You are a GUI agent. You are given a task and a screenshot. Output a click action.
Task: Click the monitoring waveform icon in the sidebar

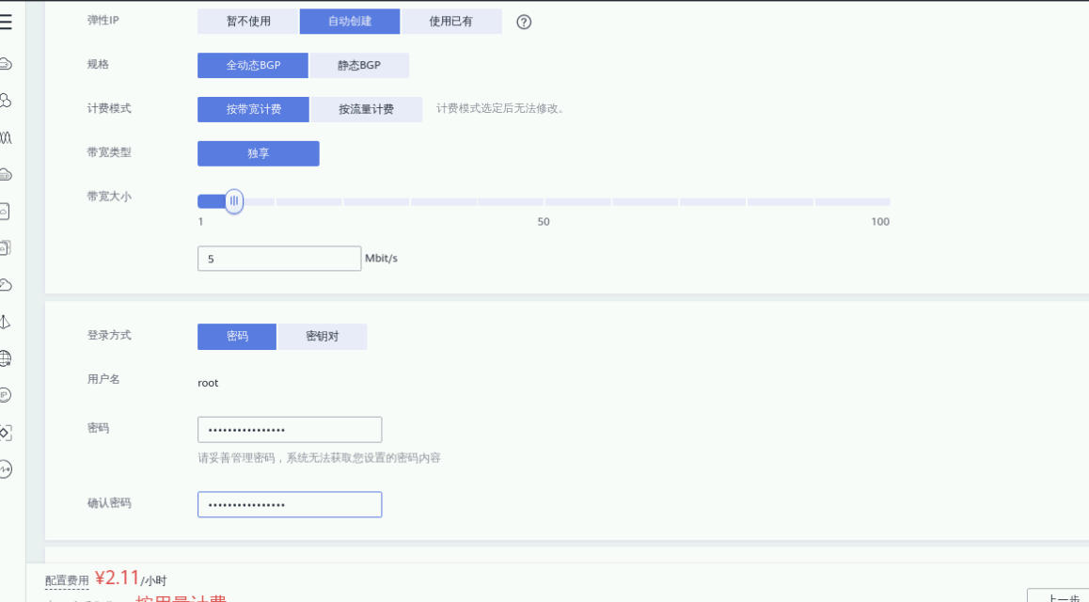pos(8,137)
